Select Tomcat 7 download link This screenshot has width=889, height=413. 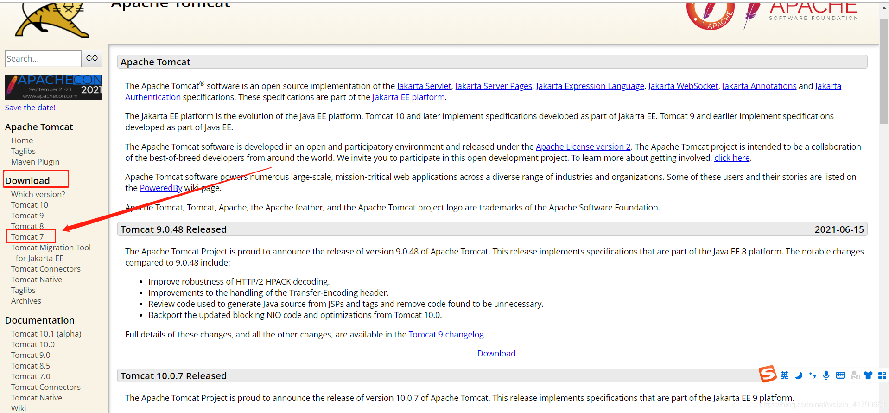tap(27, 237)
